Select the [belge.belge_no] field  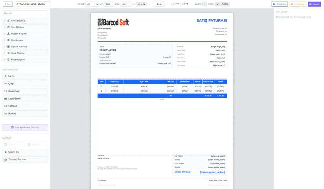(x=218, y=47)
